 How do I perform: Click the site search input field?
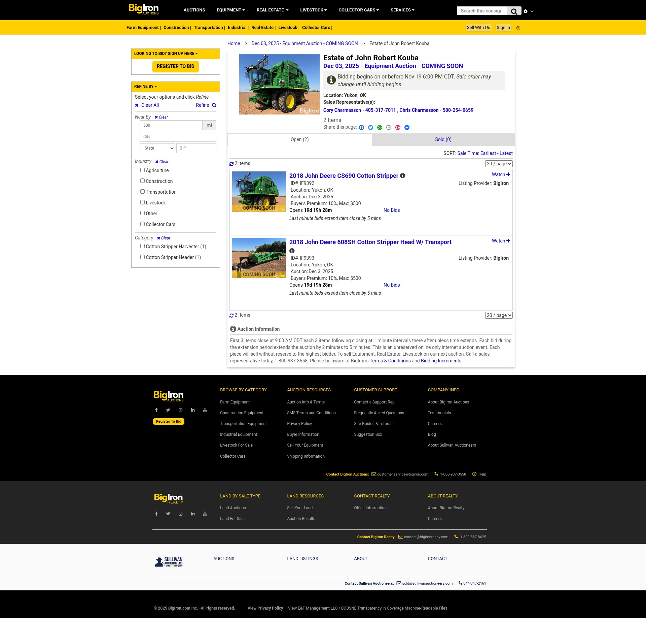481,11
